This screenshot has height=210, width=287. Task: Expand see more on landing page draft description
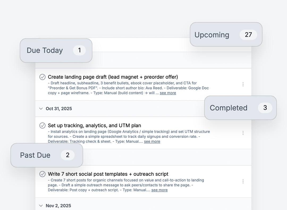point(168,93)
